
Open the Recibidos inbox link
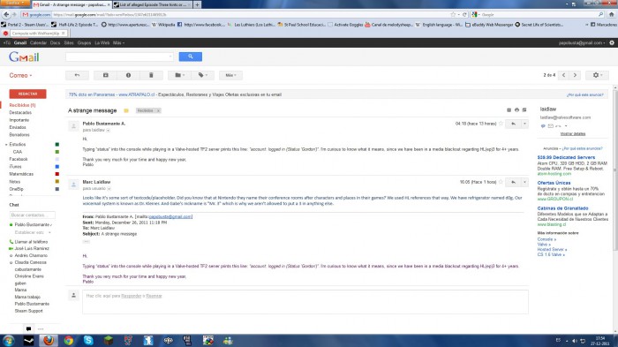[x=22, y=105]
